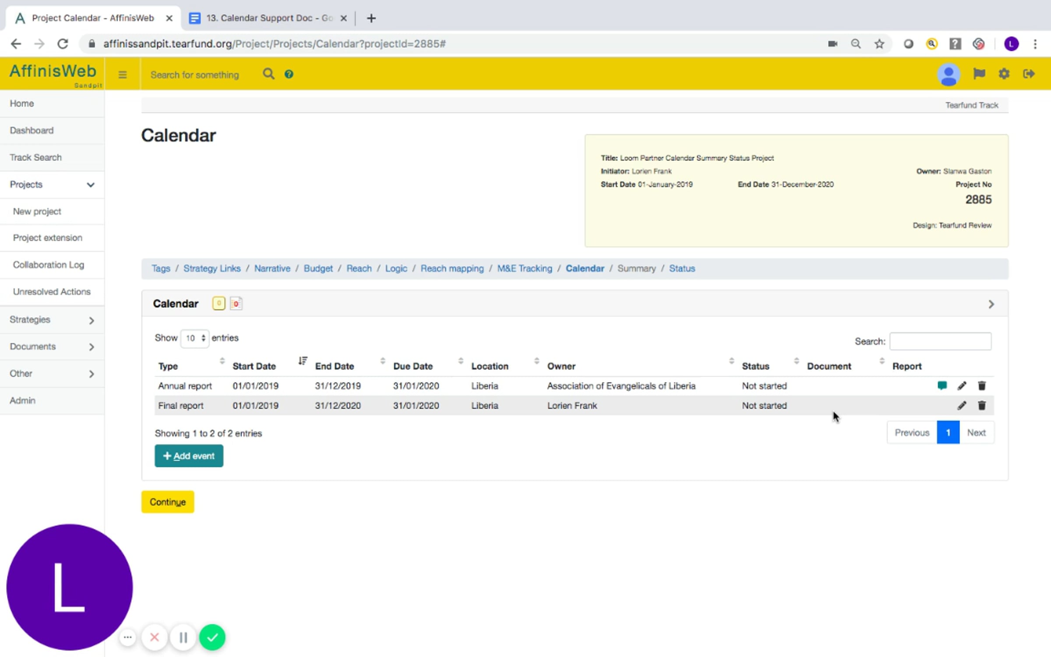Screen dimensions: 1051x657
Task: Open the Budget breadcrumb tab
Action: 318,268
